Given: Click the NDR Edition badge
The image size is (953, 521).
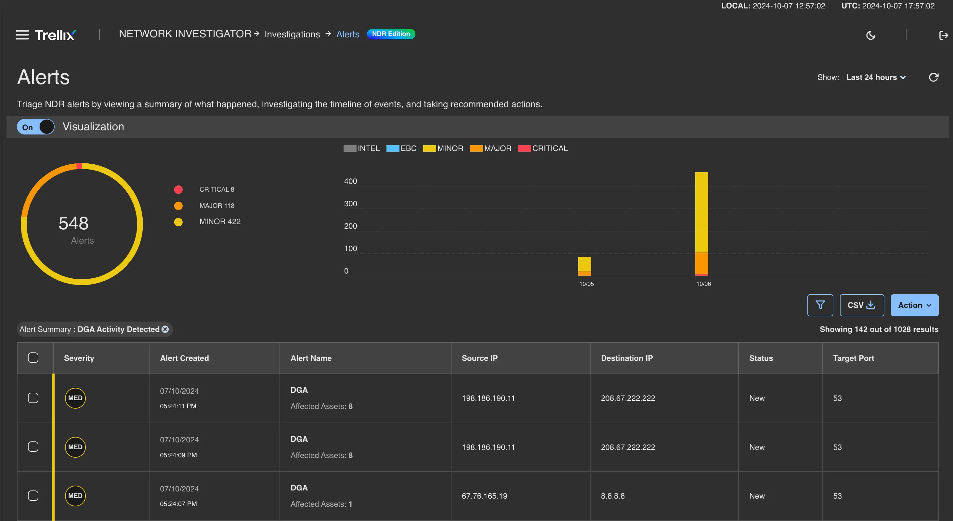Looking at the screenshot, I should 391,34.
